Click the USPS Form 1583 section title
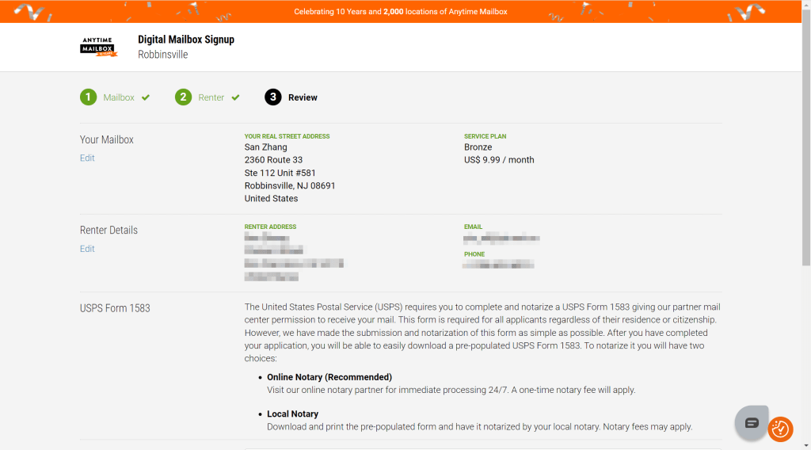 (115, 308)
